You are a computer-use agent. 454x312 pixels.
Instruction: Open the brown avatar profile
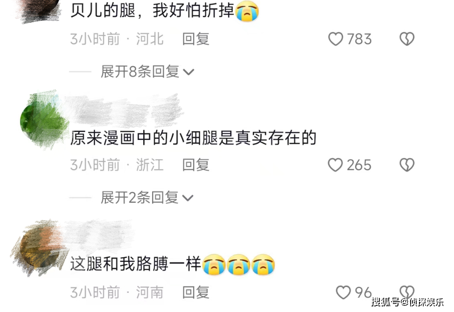pos(40,248)
